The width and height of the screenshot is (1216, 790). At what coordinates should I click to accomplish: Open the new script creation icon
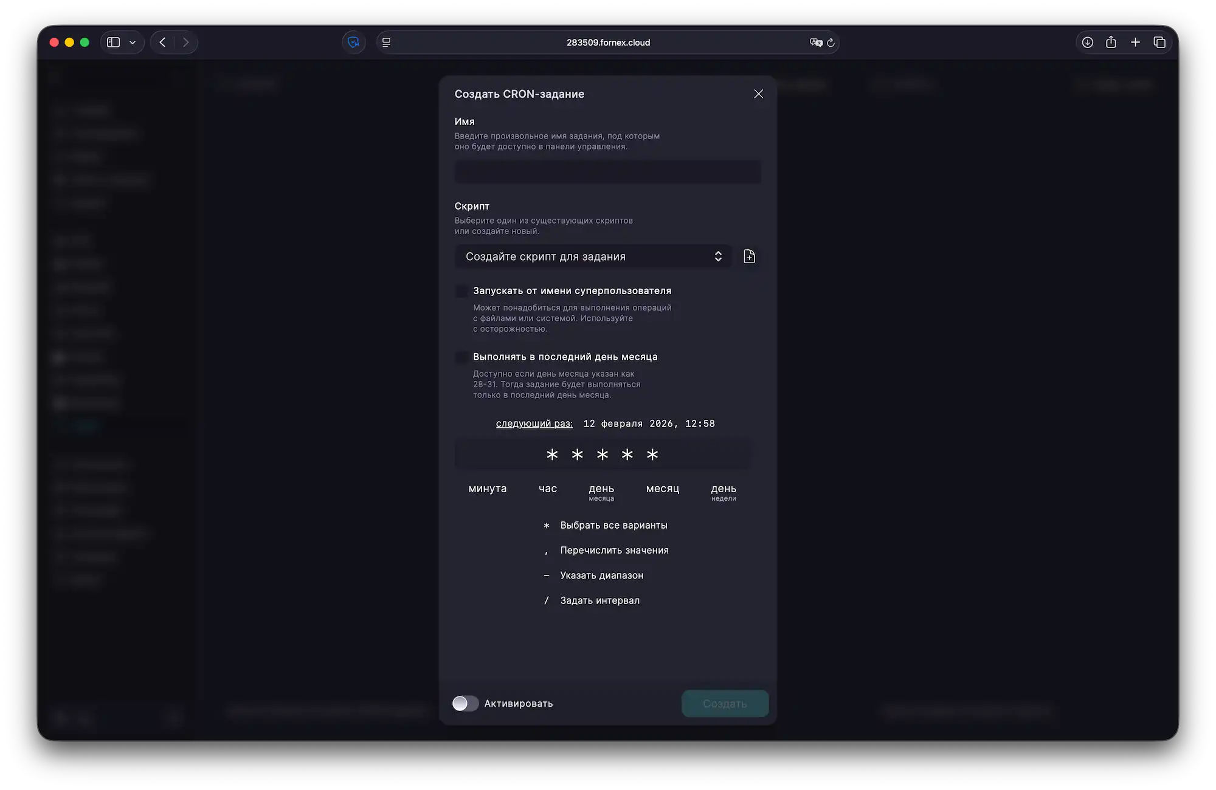(749, 256)
